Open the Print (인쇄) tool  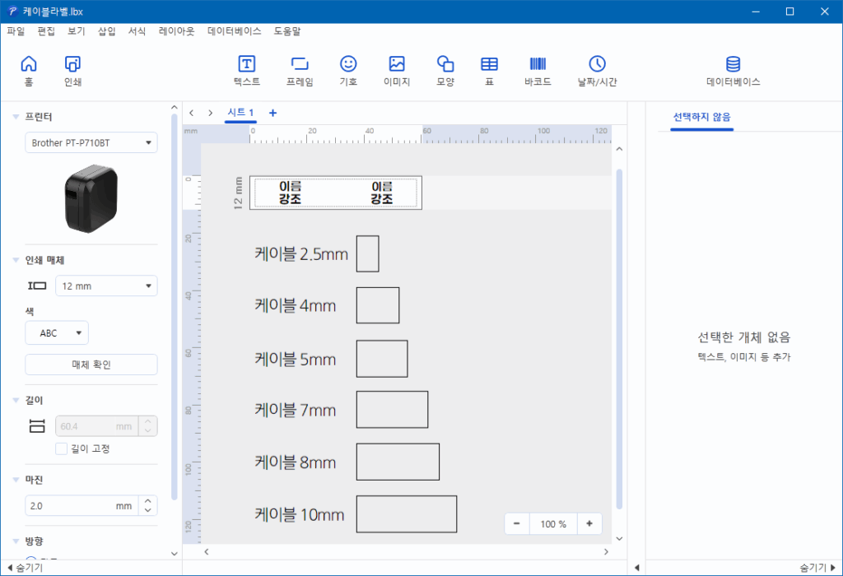(x=72, y=65)
